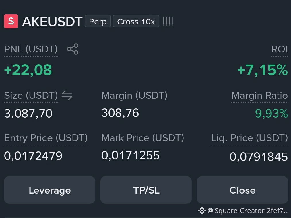Click the Entry Price (USDT) label

coord(46,138)
